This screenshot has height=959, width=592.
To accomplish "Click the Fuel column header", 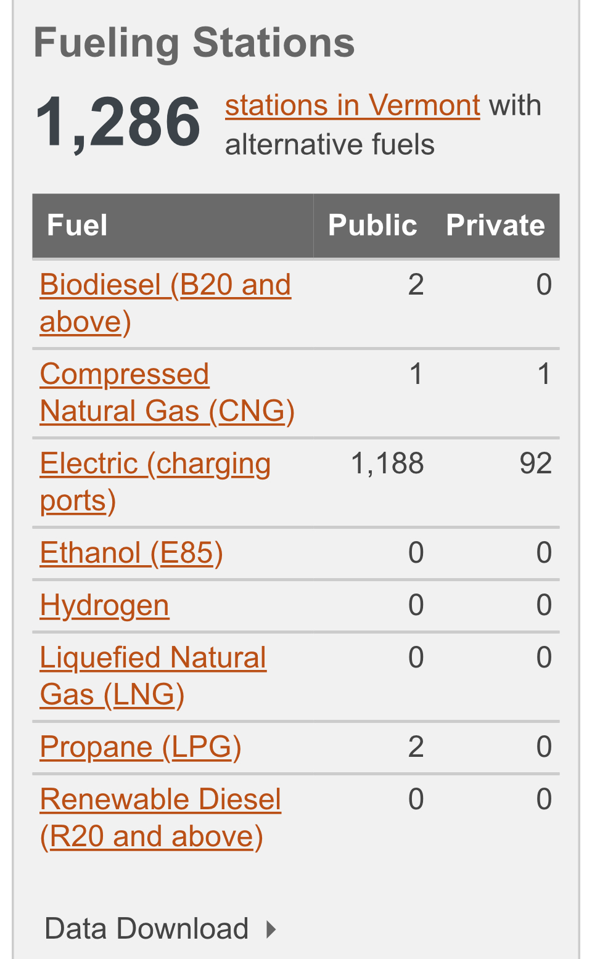I will click(x=78, y=225).
